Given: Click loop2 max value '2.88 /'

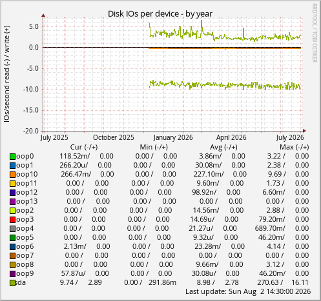Looking at the screenshot, I should click(275, 210).
